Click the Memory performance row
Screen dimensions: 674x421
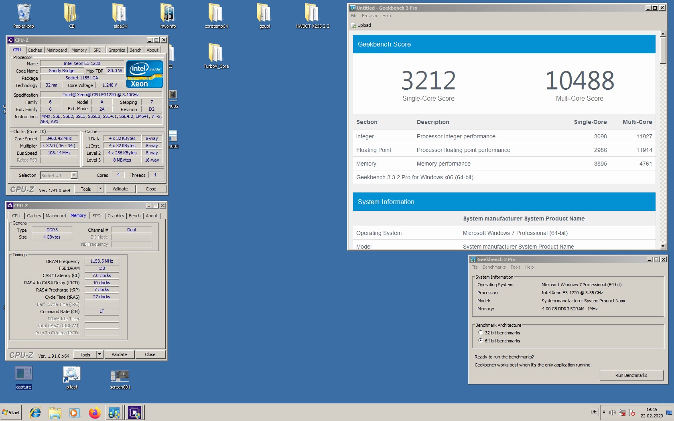click(504, 164)
